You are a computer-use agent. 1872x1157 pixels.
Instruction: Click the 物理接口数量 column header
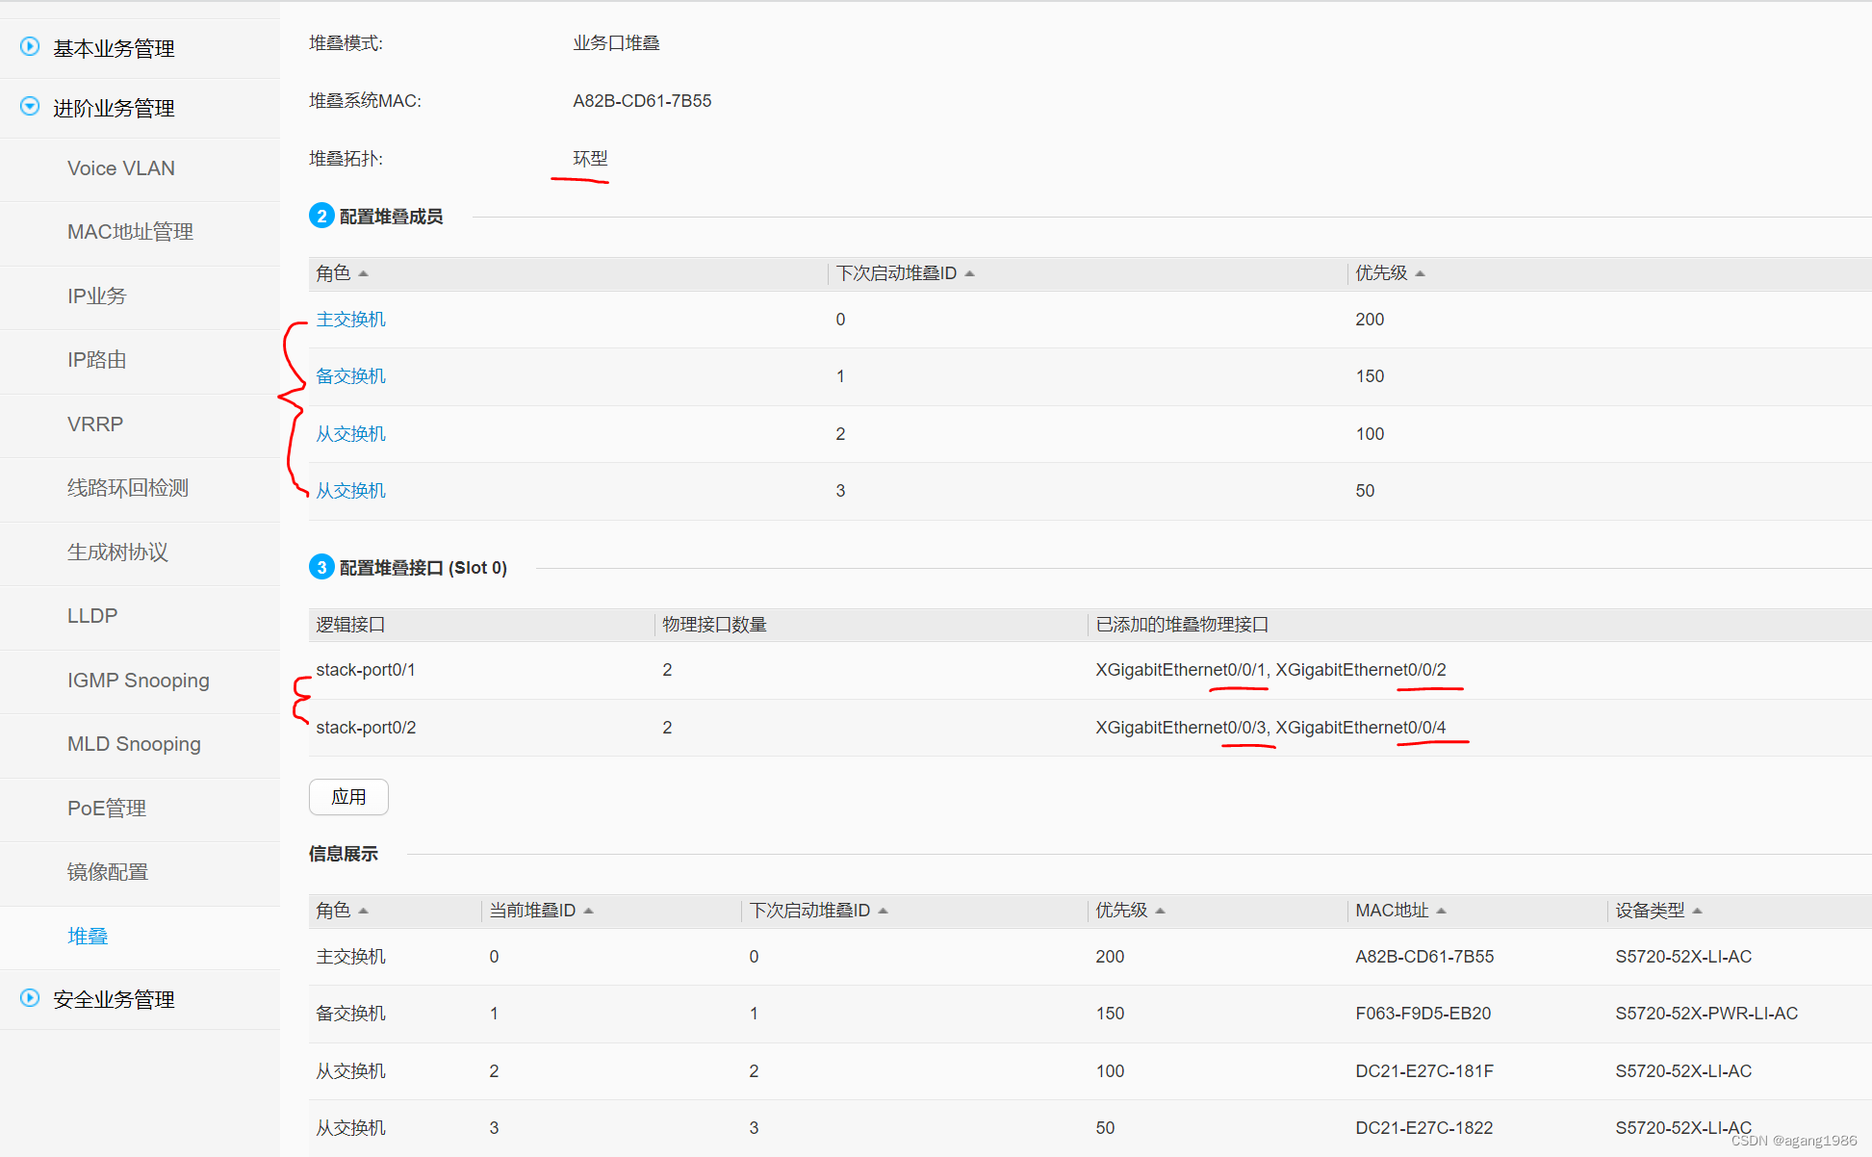(x=714, y=625)
